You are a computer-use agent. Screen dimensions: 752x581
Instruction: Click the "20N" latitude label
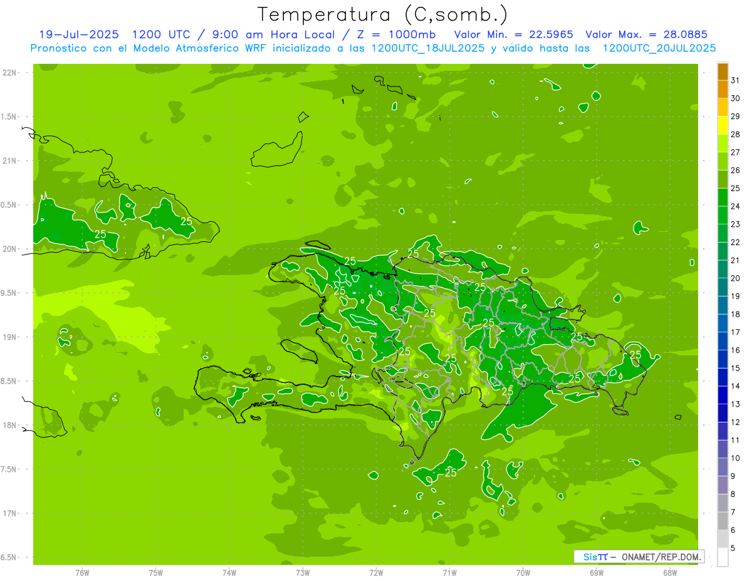(x=10, y=249)
